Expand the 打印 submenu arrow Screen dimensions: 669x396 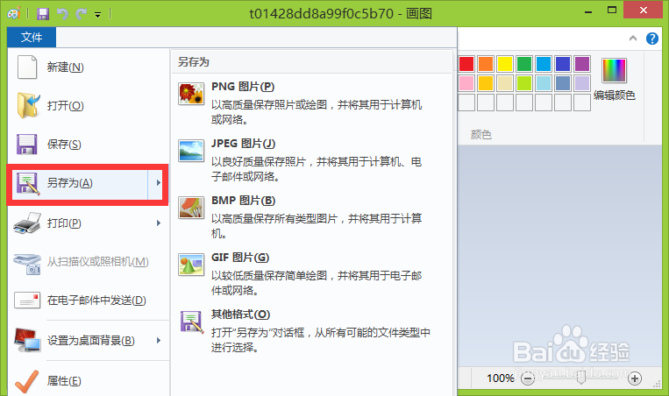[x=159, y=223]
